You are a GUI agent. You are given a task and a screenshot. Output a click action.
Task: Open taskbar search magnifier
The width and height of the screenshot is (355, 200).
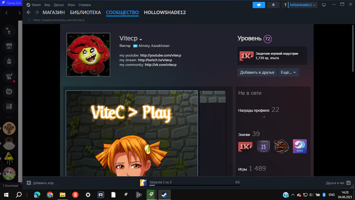pyautogui.click(x=19, y=194)
